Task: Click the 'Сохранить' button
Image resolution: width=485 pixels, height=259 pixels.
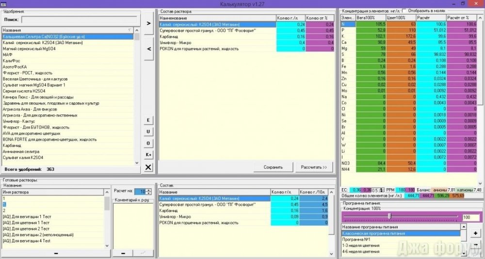Action: pyautogui.click(x=273, y=167)
